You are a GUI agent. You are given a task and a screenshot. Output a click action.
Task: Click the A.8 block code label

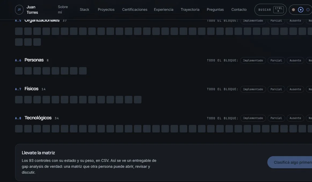[18, 118]
